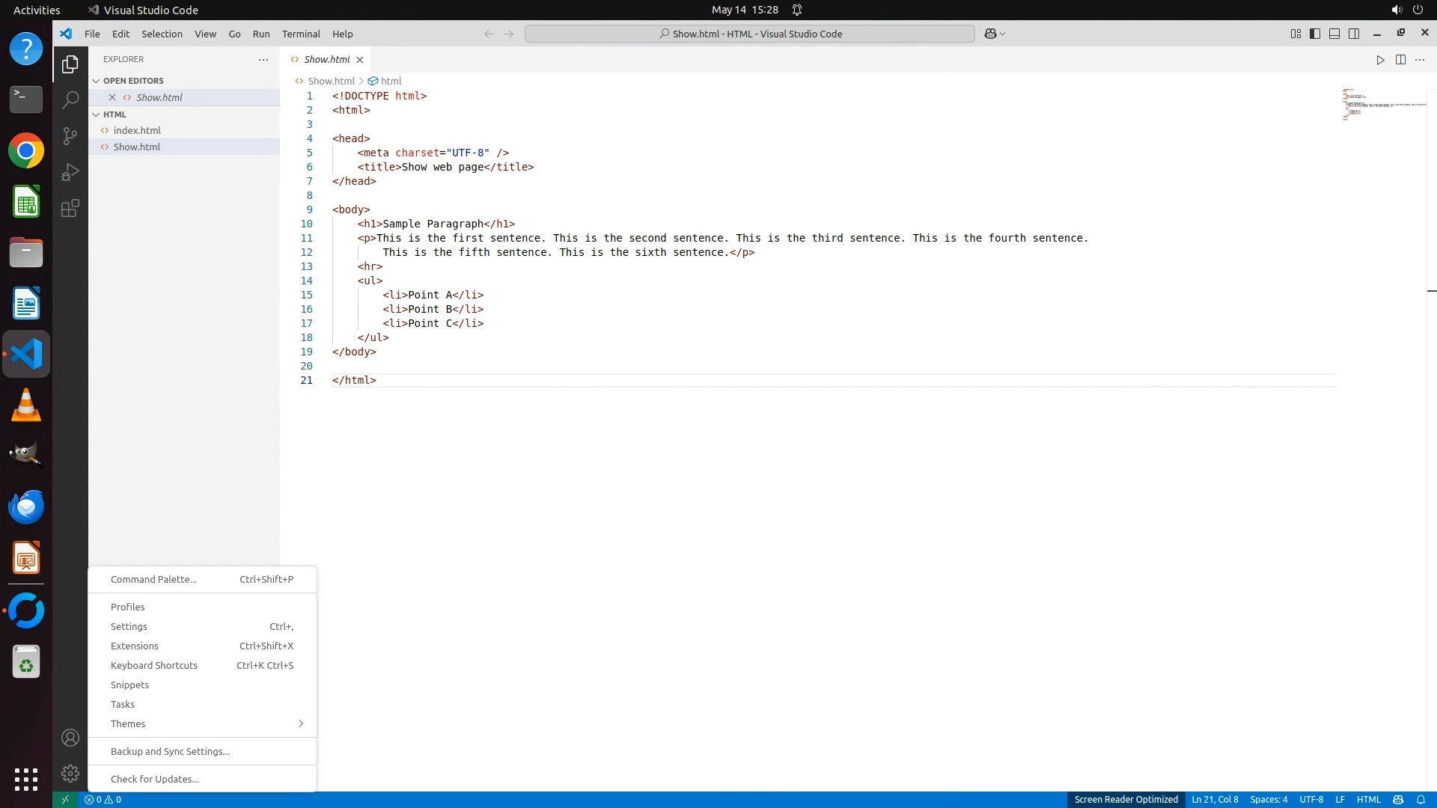Open the Source Control view icon
The height and width of the screenshot is (808, 1437).
(x=70, y=135)
